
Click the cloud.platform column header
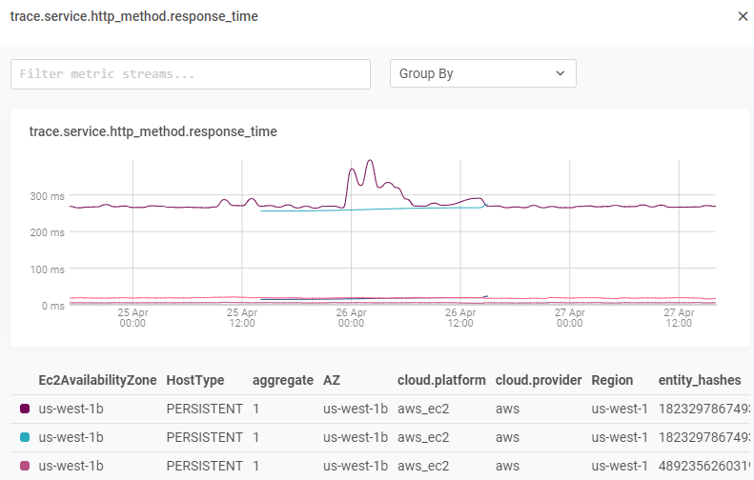tap(441, 380)
